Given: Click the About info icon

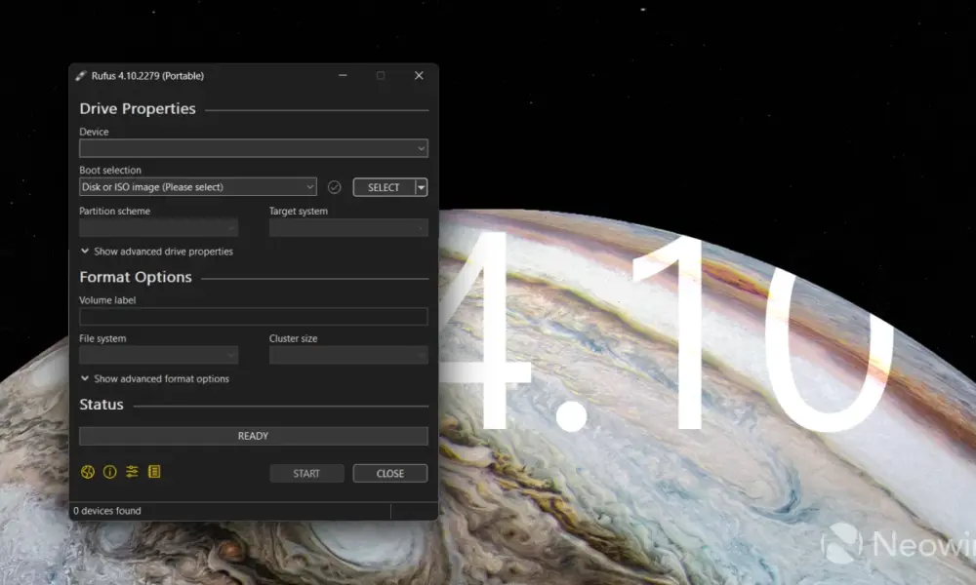Looking at the screenshot, I should click(109, 472).
